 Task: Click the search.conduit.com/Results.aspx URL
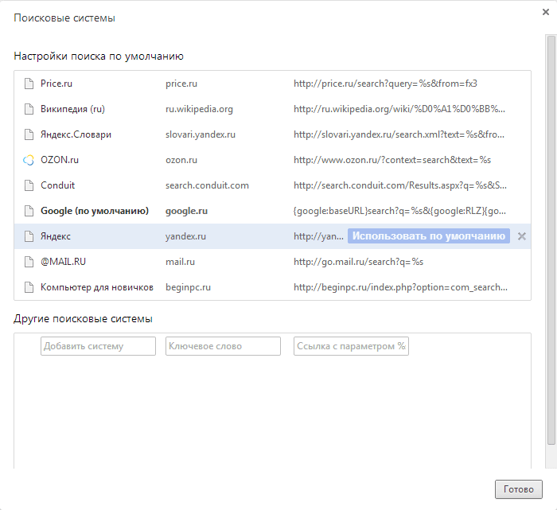click(400, 185)
